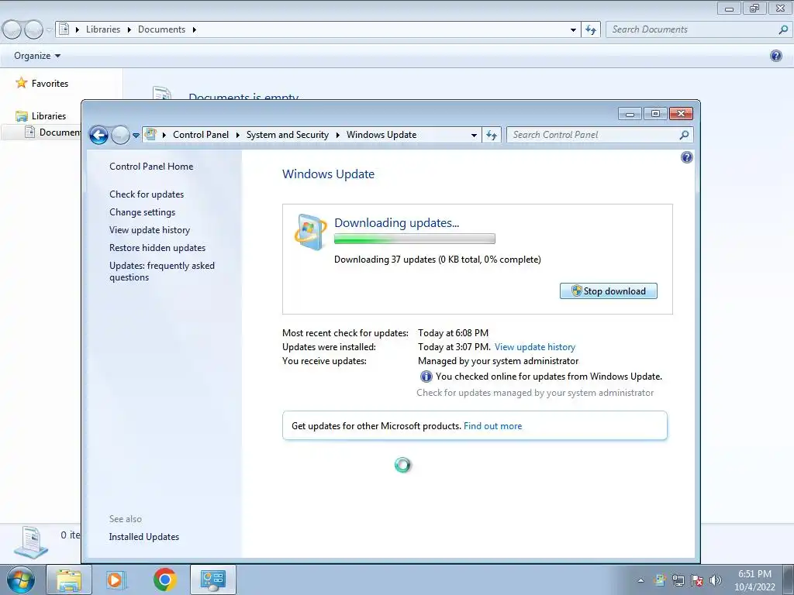Show hidden tray icons arrow
794x595 pixels.
pyautogui.click(x=640, y=580)
